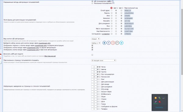
Task: Set Дата рождения to Шаг 1
Action: [116, 23]
